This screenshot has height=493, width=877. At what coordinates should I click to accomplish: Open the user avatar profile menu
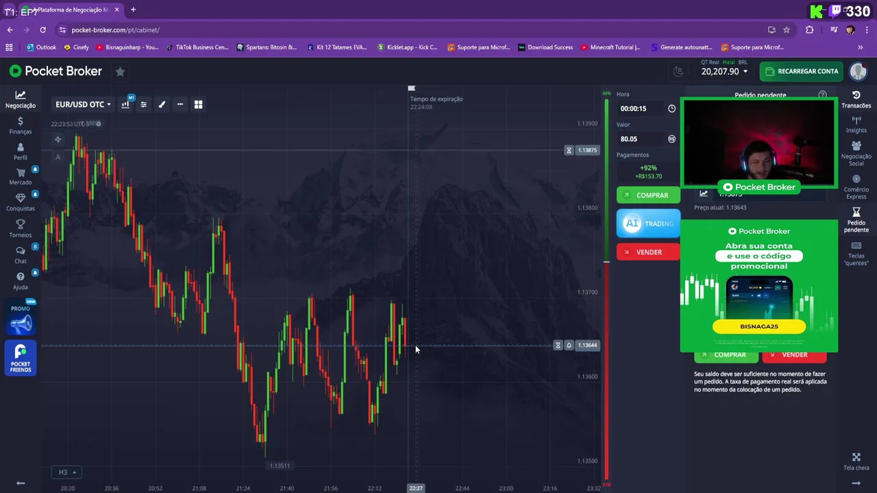pos(858,71)
